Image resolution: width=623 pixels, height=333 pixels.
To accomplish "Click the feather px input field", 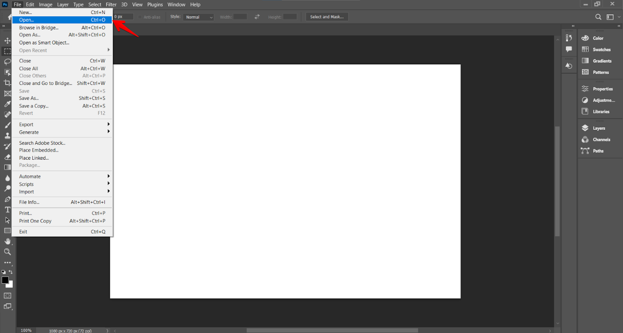I will pos(124,17).
